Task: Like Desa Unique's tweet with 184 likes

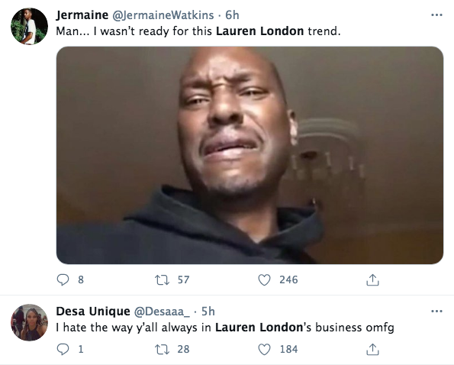Action: click(264, 349)
